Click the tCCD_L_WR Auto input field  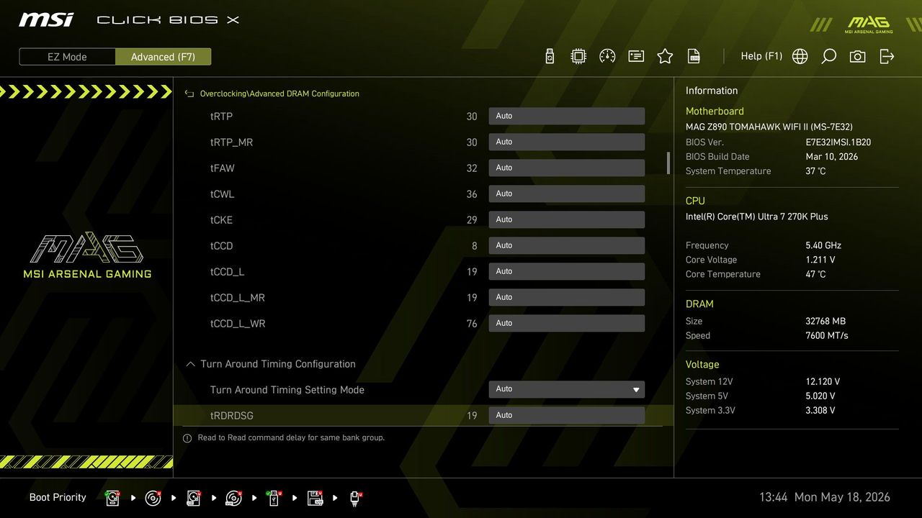[566, 323]
